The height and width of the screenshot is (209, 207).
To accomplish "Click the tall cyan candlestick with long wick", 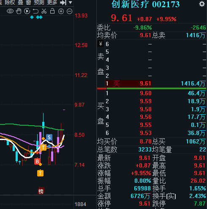I will point(44,125).
